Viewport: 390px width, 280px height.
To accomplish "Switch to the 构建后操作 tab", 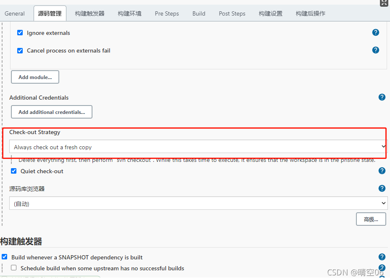I will tap(311, 13).
